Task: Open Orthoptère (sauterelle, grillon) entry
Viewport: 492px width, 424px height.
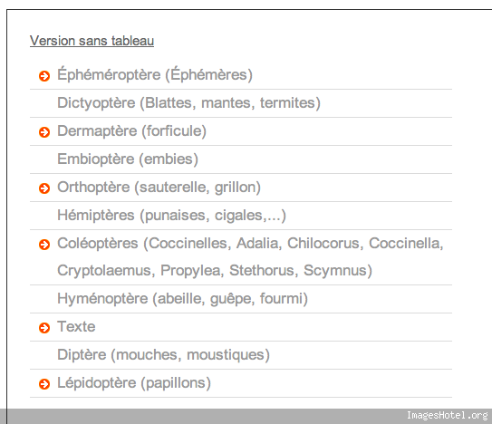Action: (x=159, y=187)
